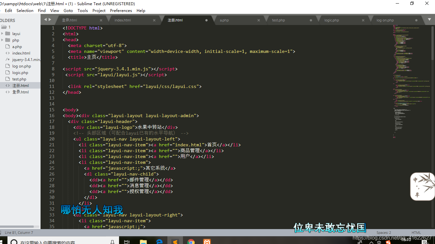Click the layui folder icon
Screen dimensions: 435x244
pos(8,33)
